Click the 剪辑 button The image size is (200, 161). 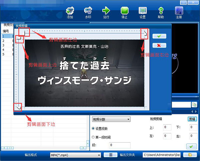tap(192, 119)
